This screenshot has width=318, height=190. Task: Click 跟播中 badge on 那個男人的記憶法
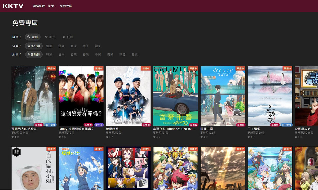51,68
